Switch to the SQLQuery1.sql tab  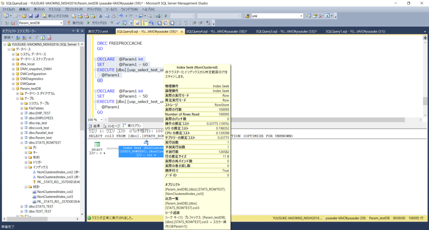click(355, 31)
